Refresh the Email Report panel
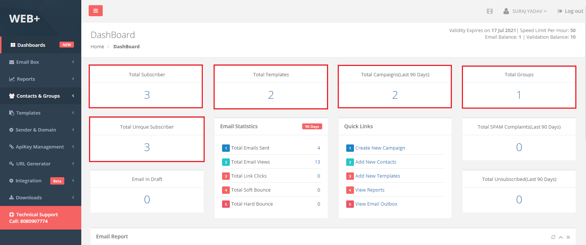The image size is (586, 245). [553, 237]
